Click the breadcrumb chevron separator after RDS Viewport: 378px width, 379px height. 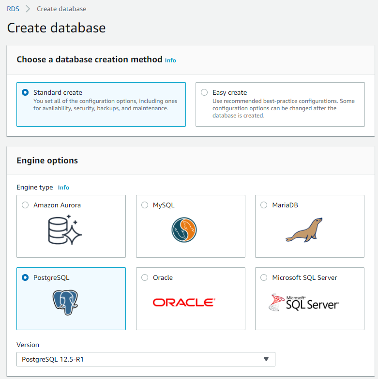pyautogui.click(x=28, y=9)
